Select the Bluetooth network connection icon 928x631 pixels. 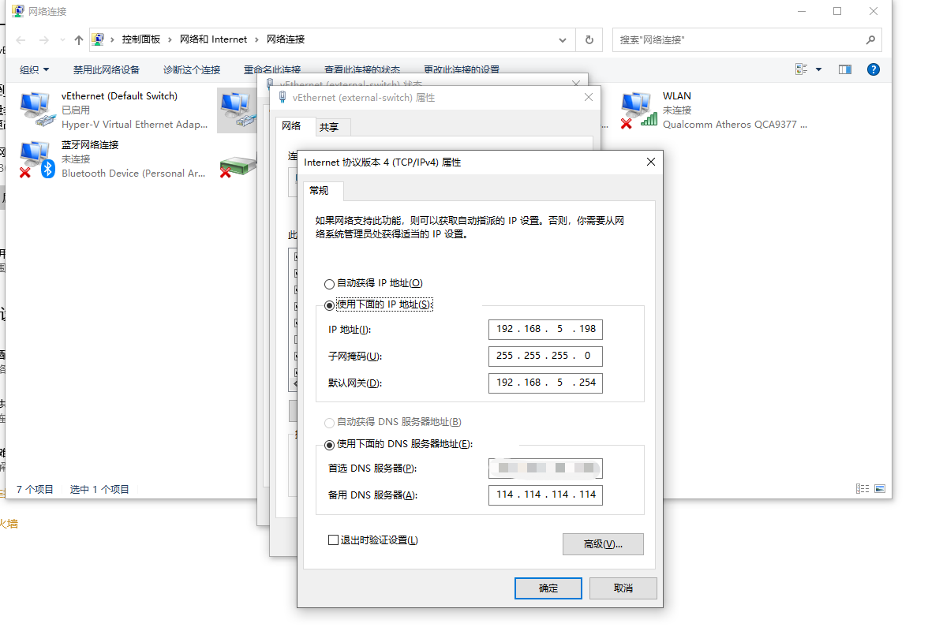click(36, 159)
